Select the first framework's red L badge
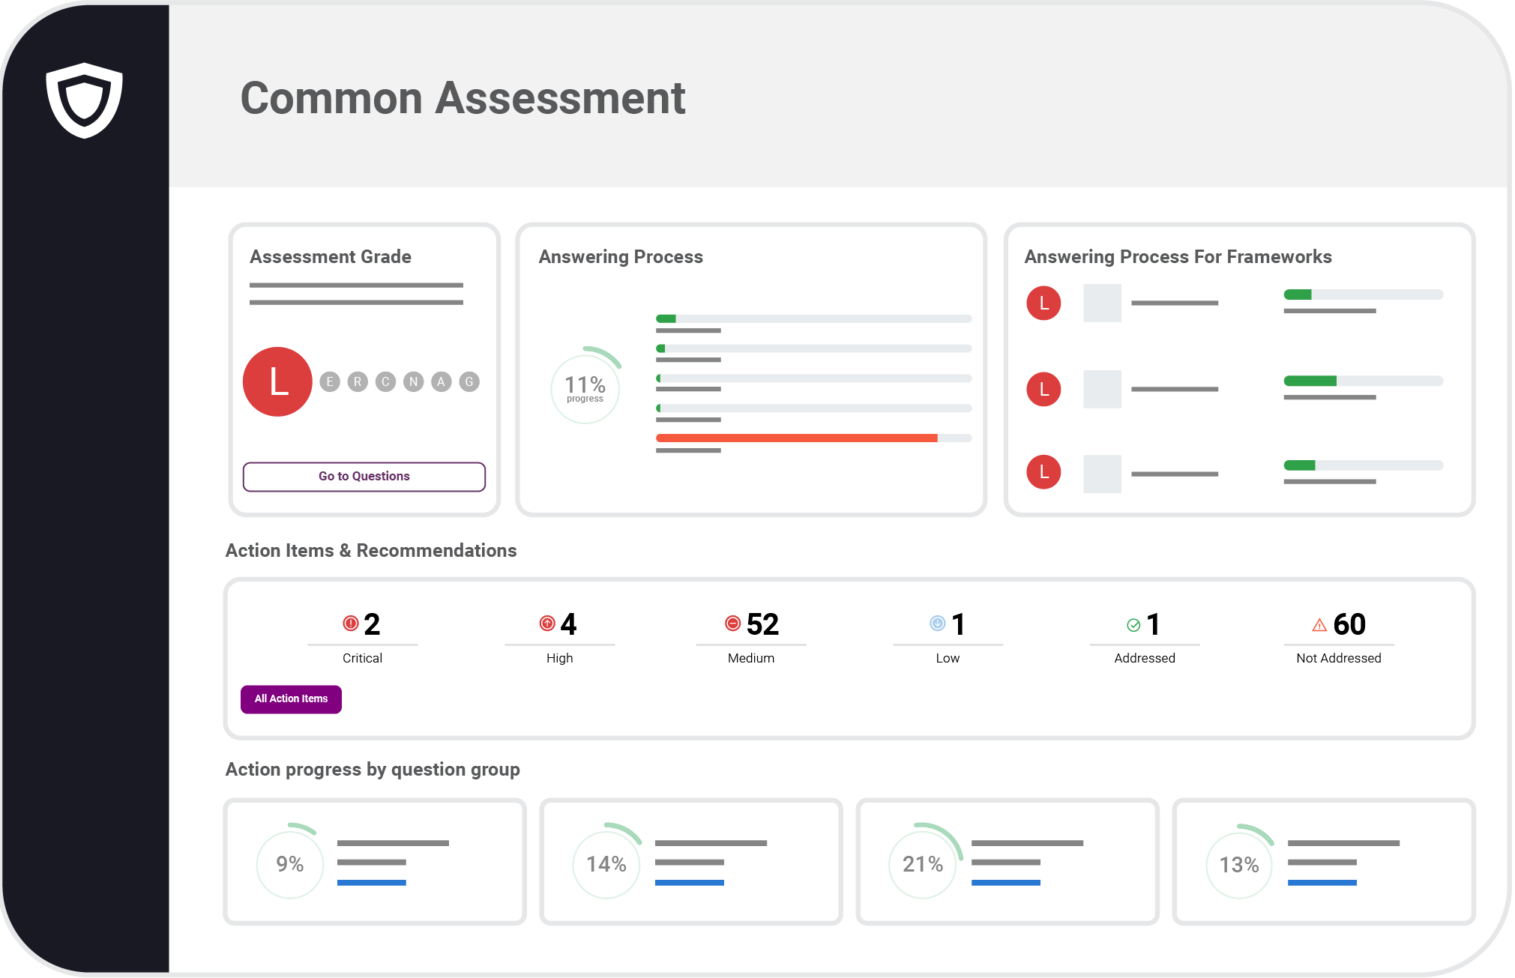1515x978 pixels. (x=1043, y=304)
